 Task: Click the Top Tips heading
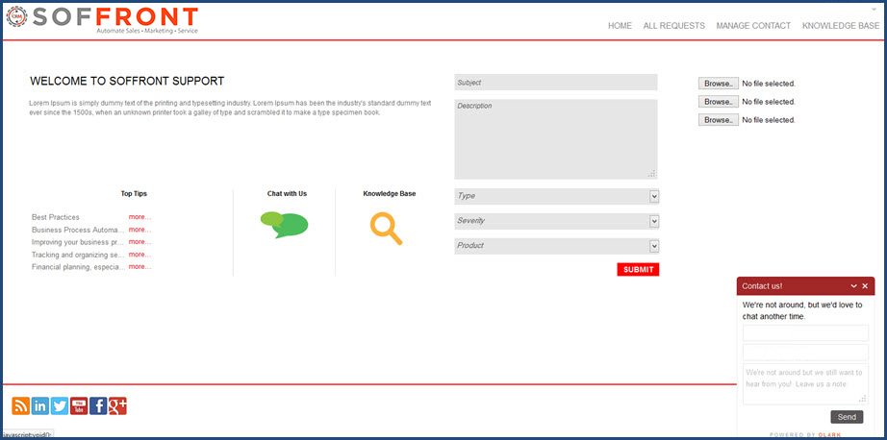(x=134, y=194)
